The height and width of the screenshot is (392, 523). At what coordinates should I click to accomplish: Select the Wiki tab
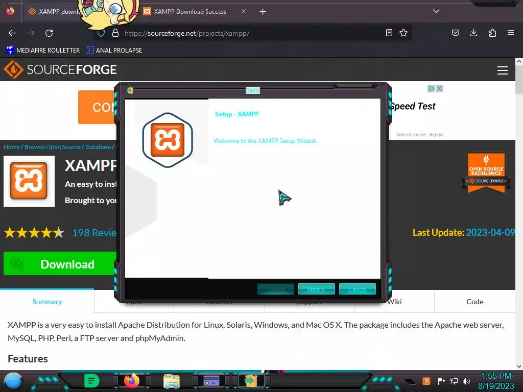395,302
